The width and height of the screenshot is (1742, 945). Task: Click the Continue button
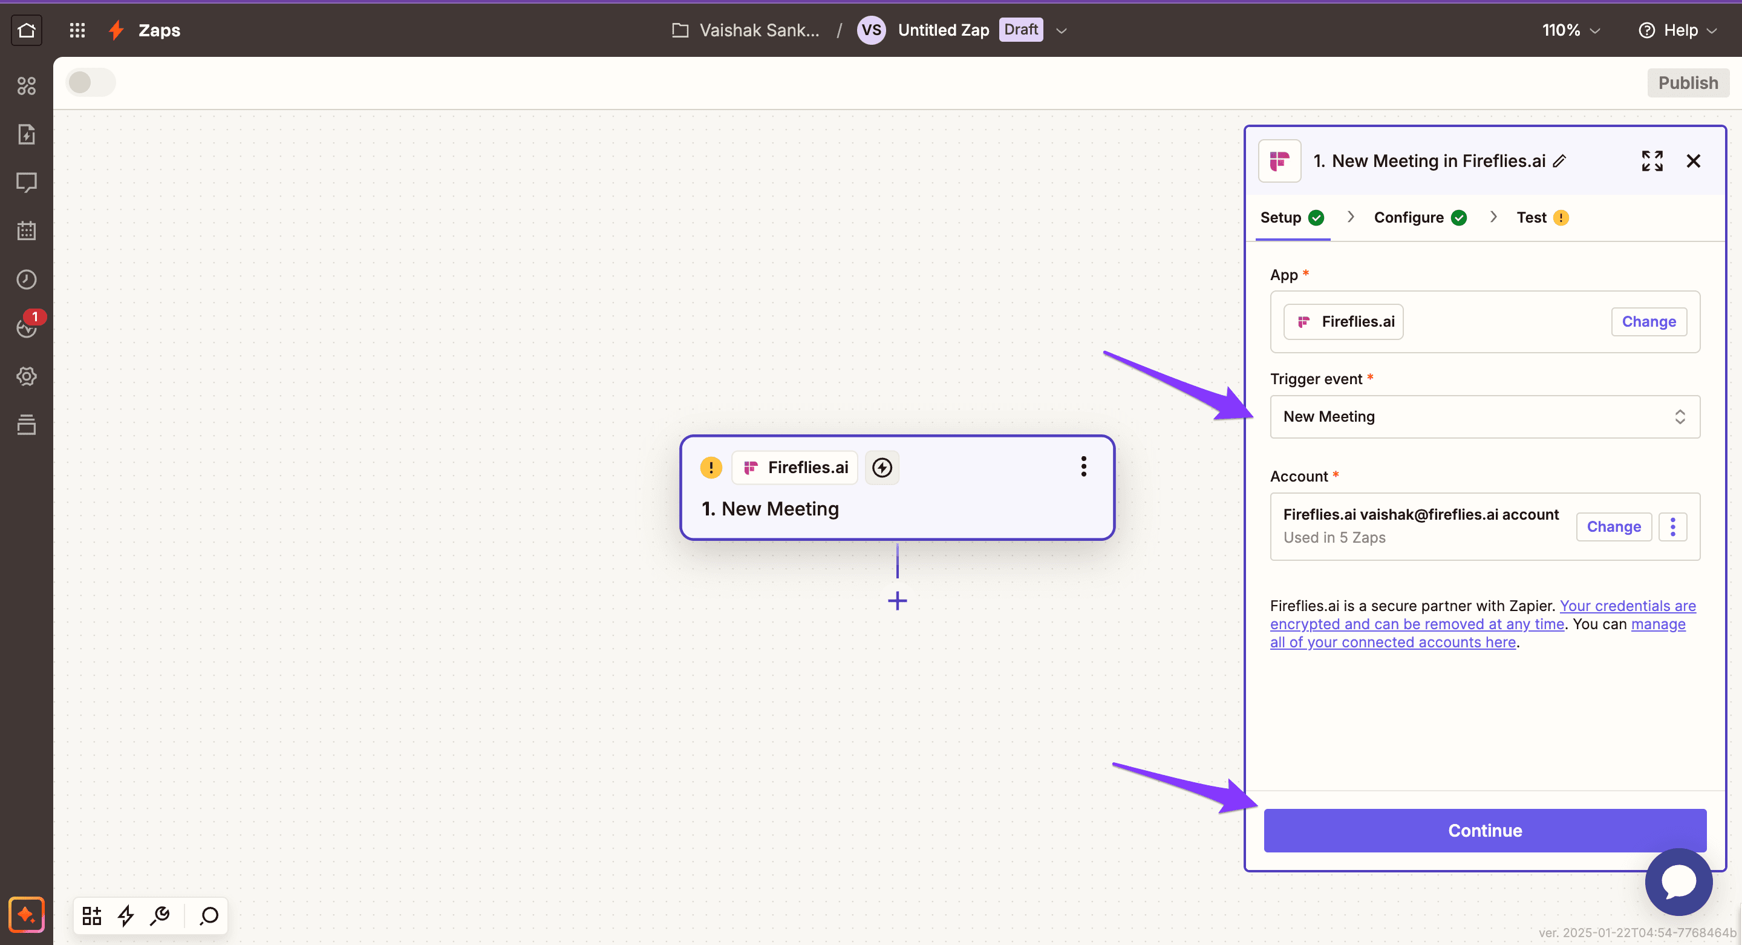click(x=1484, y=830)
